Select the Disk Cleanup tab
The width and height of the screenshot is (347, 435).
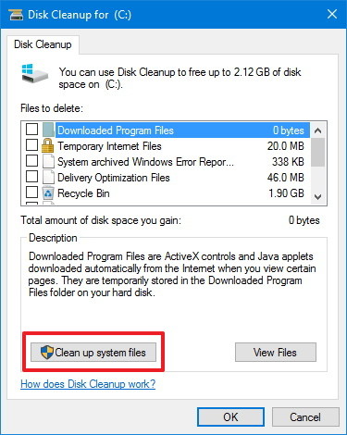[43, 44]
